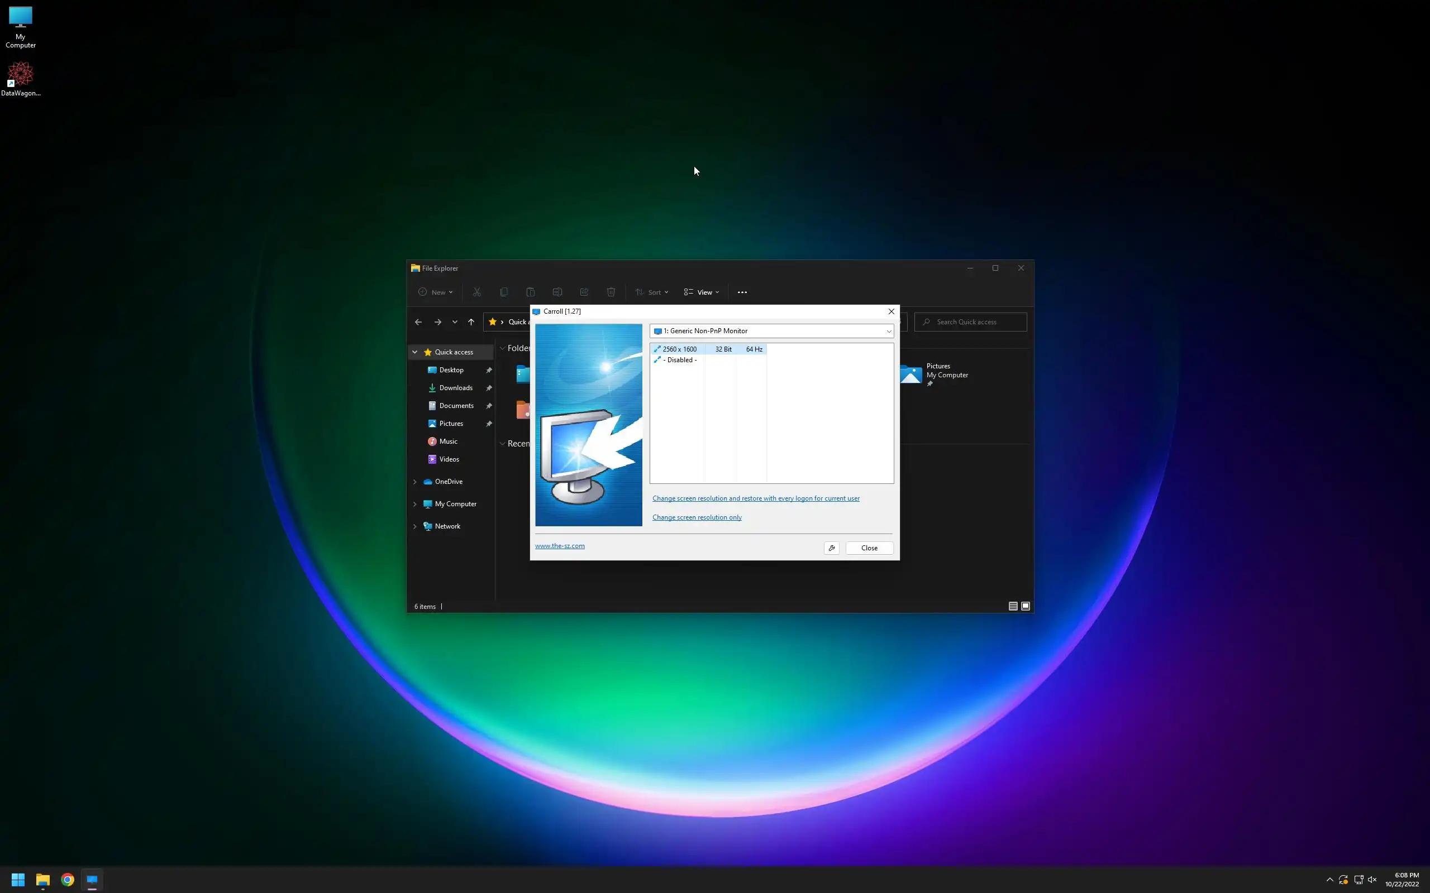Expand the My Computer tree node
Viewport: 1430px width, 893px height.
coord(415,504)
